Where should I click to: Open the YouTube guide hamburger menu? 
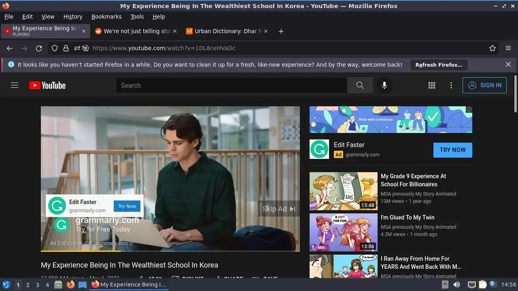point(15,85)
